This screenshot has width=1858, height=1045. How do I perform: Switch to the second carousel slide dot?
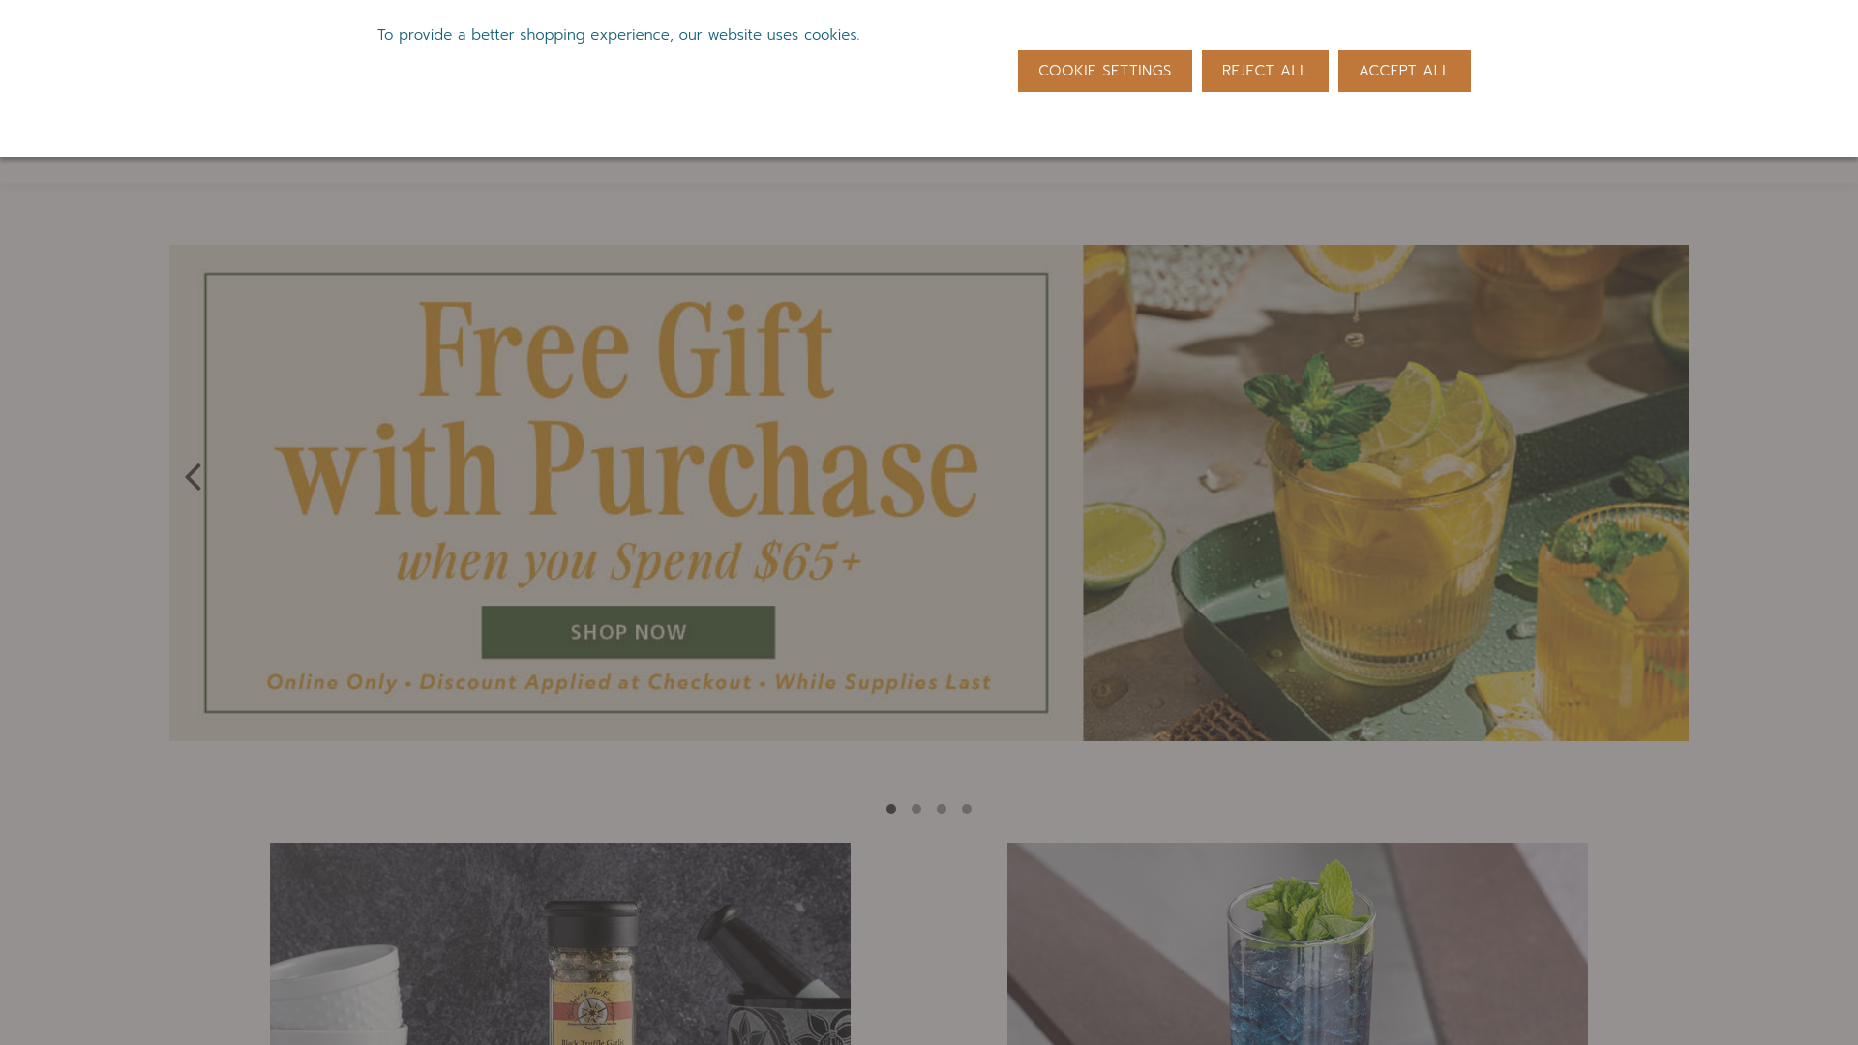(x=916, y=809)
